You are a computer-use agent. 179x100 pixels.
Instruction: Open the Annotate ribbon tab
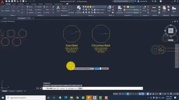(21, 4)
